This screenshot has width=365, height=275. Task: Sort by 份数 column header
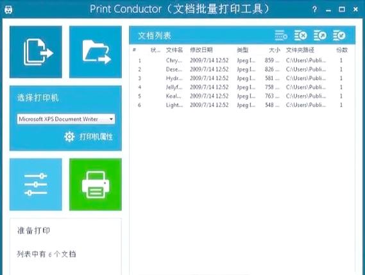click(342, 50)
